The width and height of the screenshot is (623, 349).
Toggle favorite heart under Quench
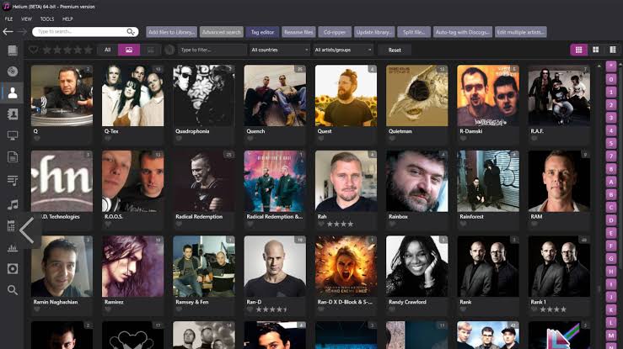250,139
